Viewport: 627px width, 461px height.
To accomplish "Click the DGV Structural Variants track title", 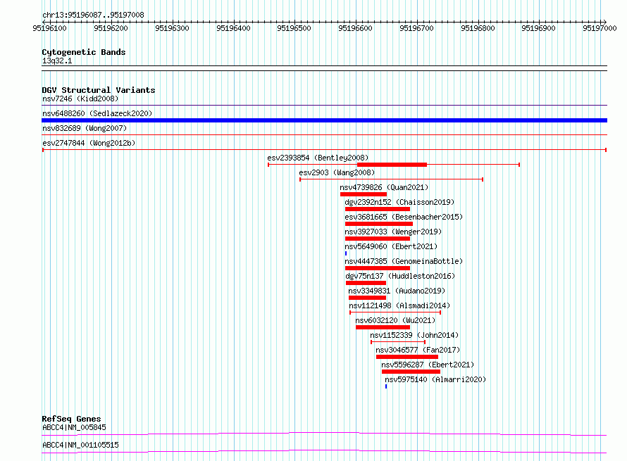I will 99,90.
